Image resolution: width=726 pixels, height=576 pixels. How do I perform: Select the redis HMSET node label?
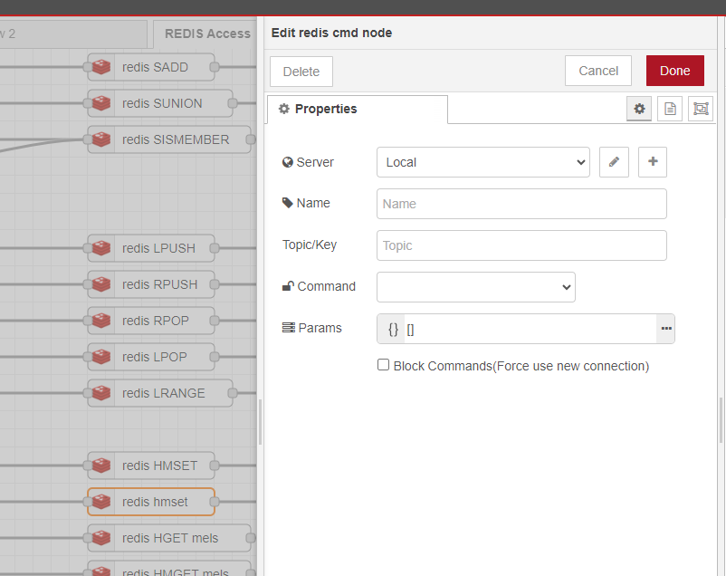(159, 466)
